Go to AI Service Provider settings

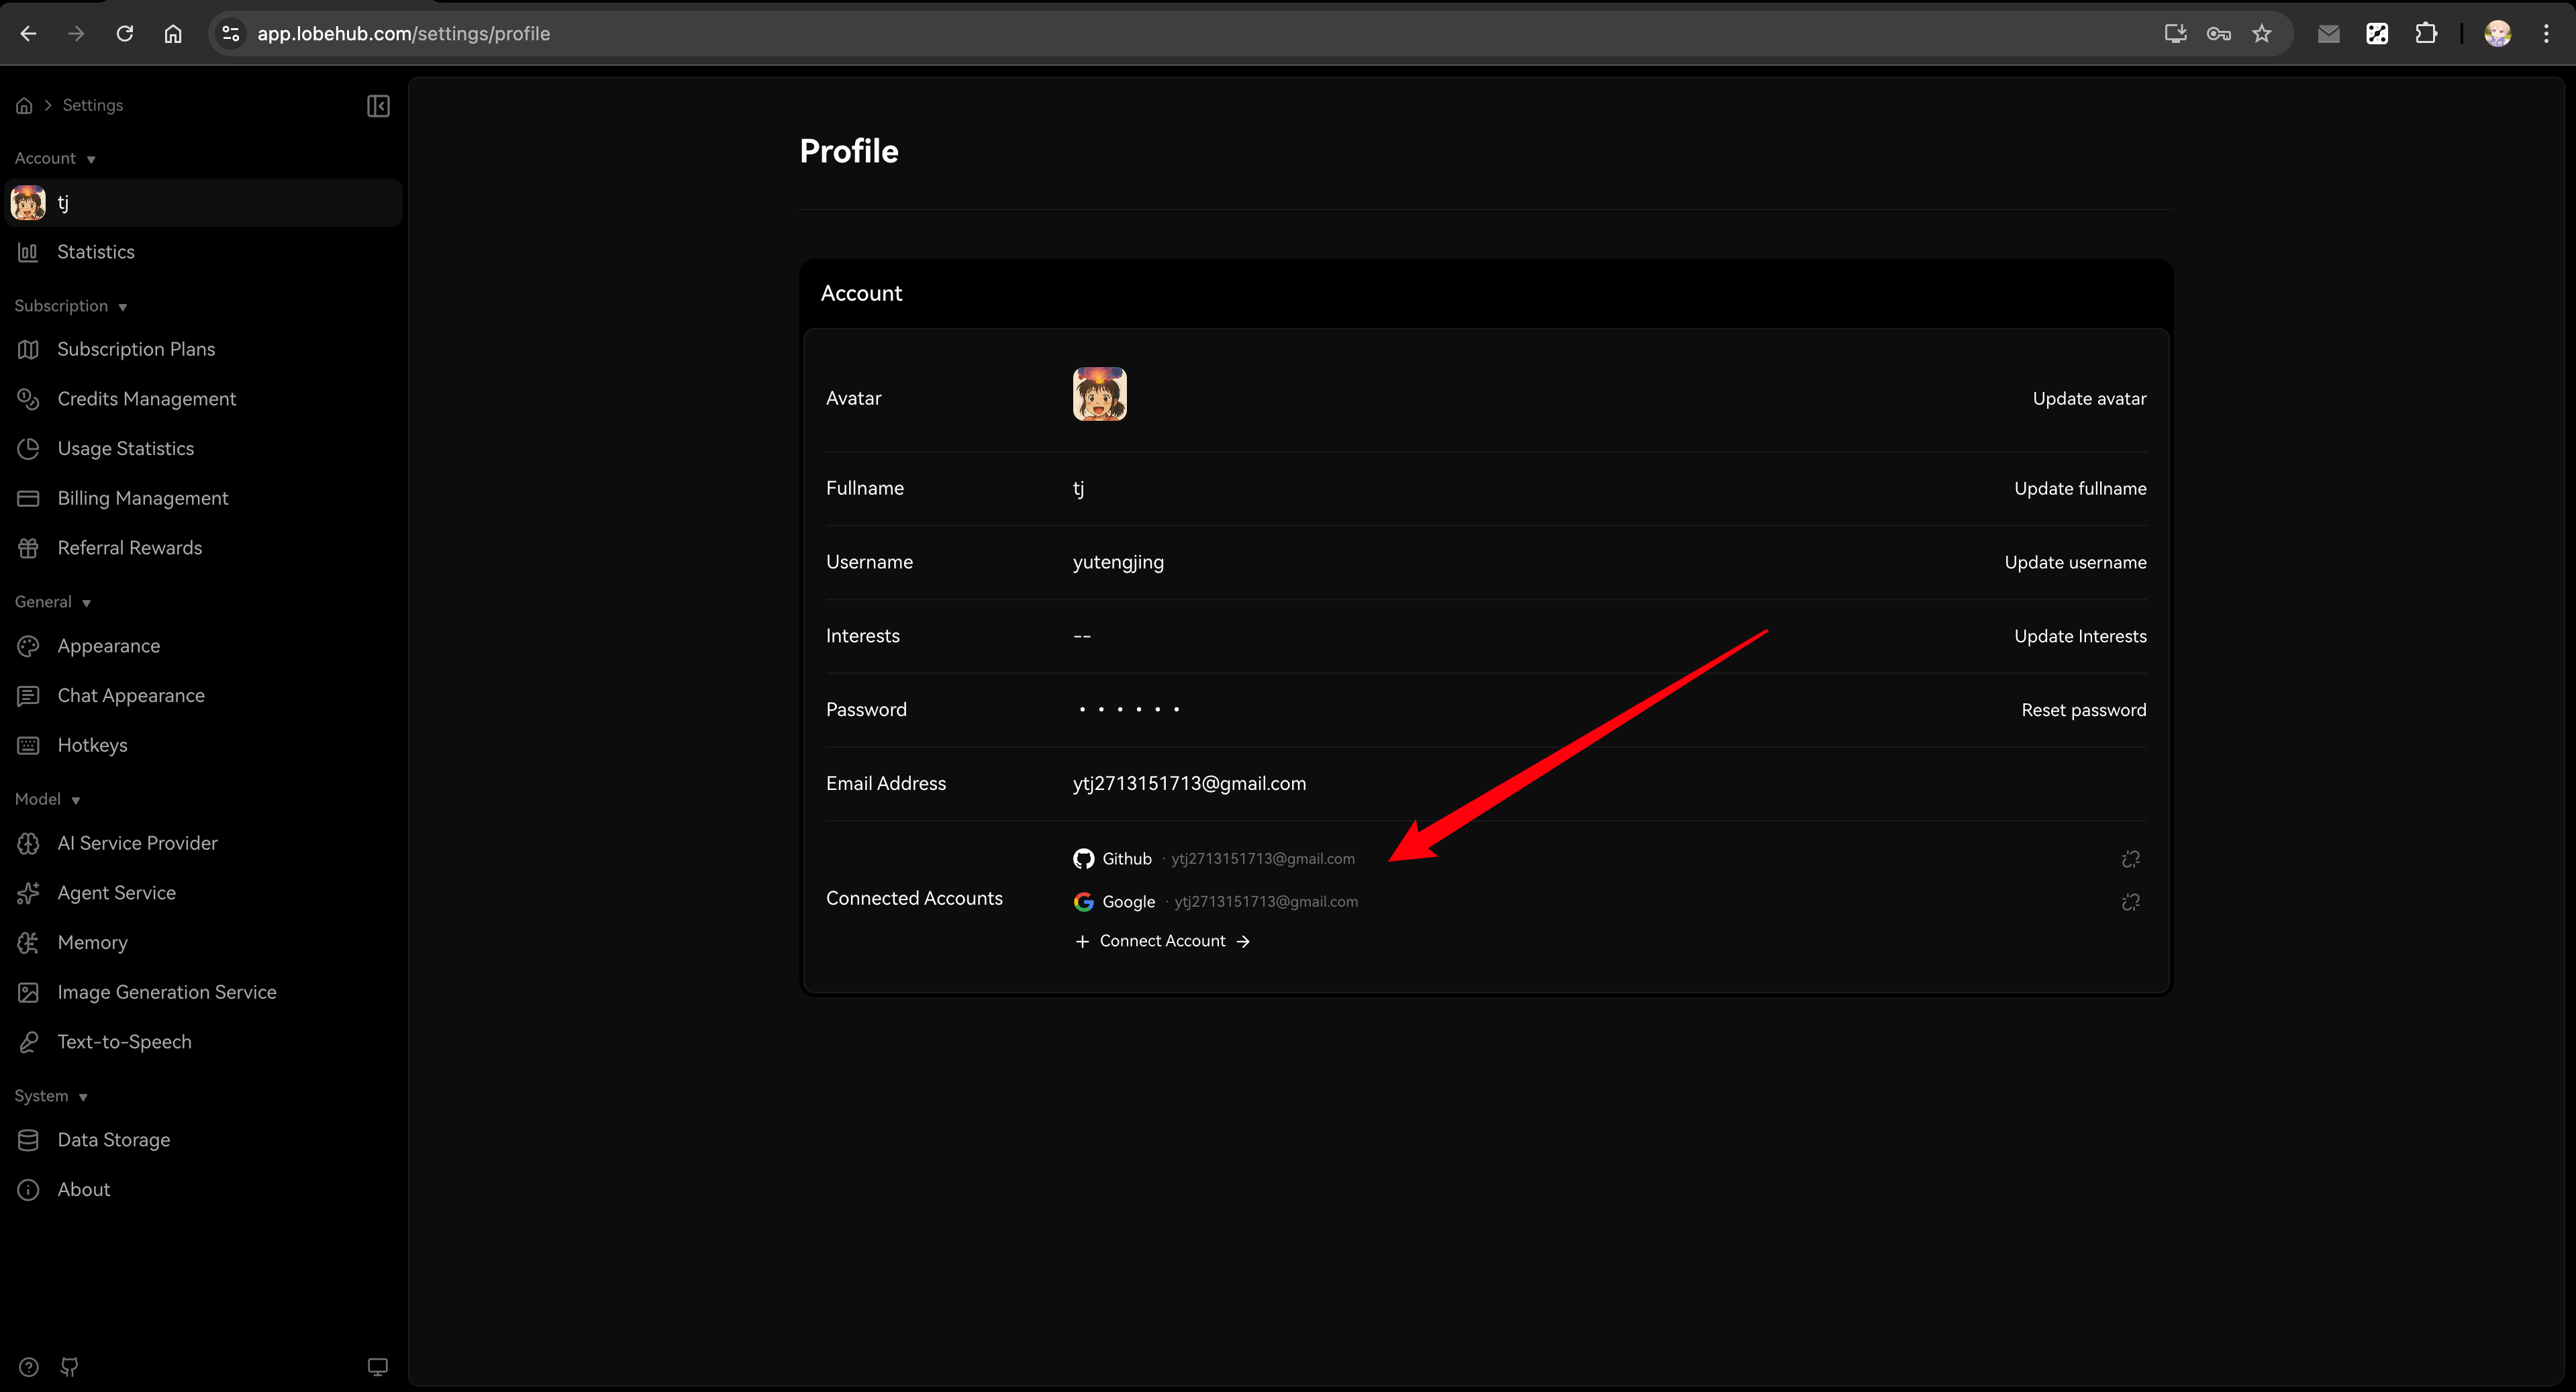pos(137,843)
